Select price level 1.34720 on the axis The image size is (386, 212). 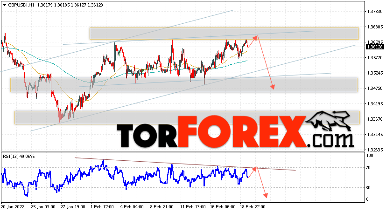pyautogui.click(x=375, y=88)
